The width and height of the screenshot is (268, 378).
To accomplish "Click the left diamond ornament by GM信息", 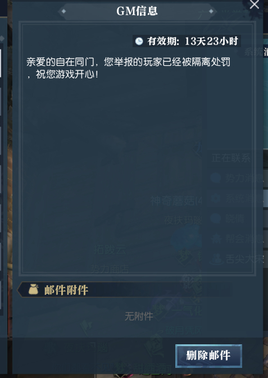I will tap(63, 11).
